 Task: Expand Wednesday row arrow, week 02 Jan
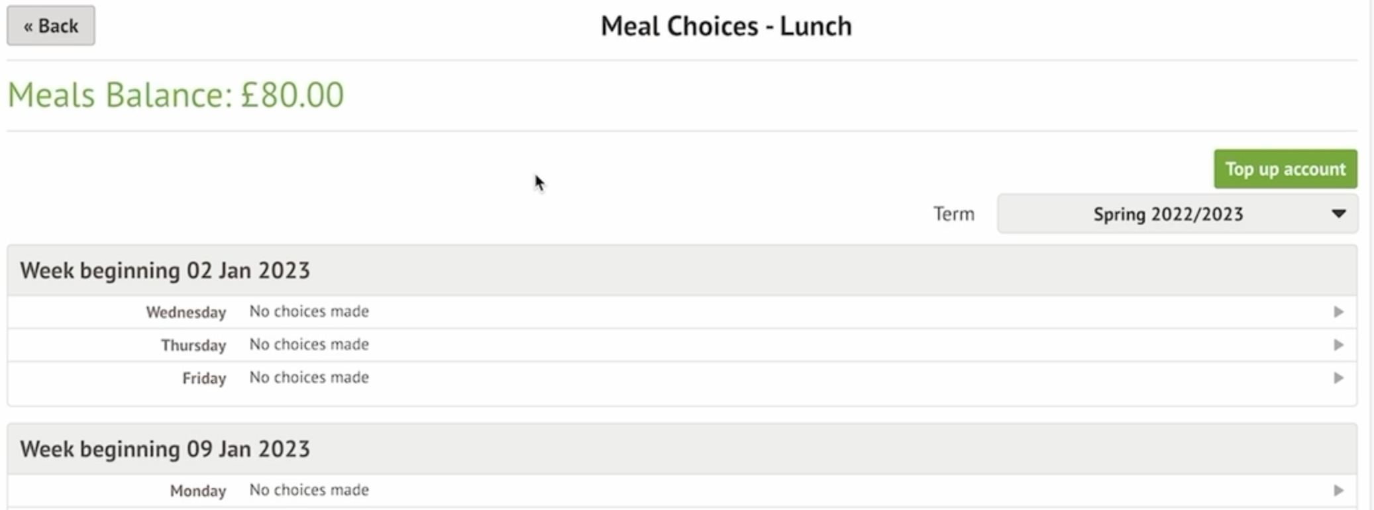[x=1338, y=312]
